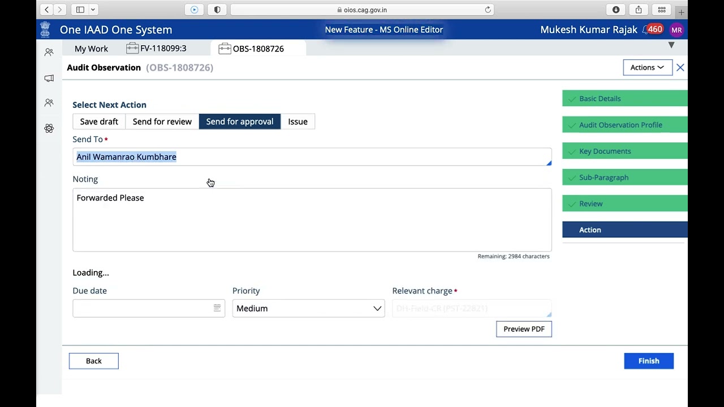Click the Back button

94,361
